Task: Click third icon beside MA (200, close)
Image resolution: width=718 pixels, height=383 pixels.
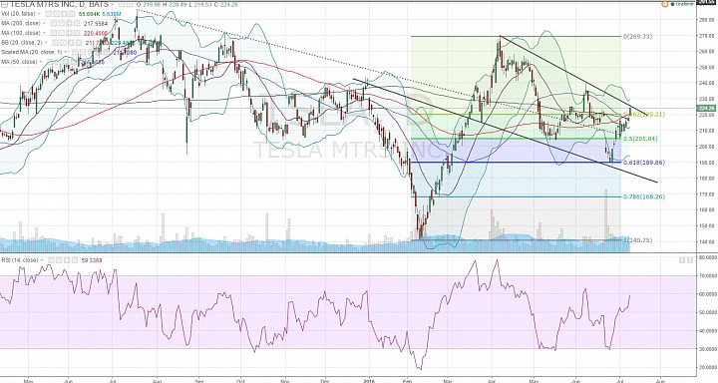Action: [x=69, y=23]
